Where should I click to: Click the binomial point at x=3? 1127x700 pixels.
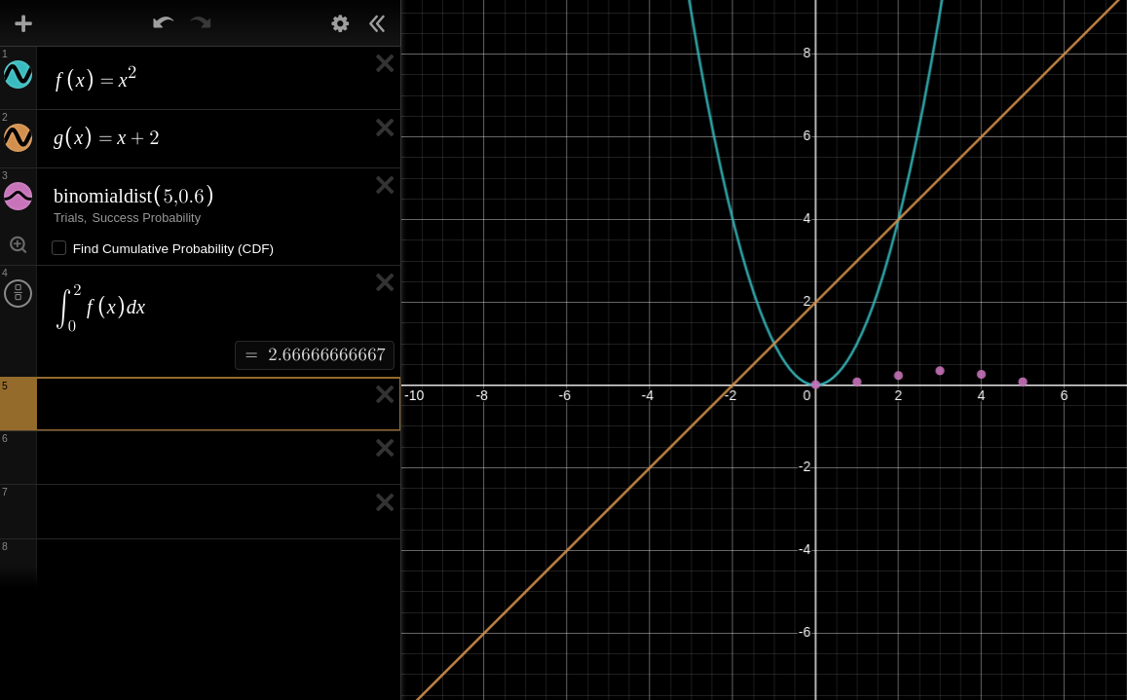(940, 371)
